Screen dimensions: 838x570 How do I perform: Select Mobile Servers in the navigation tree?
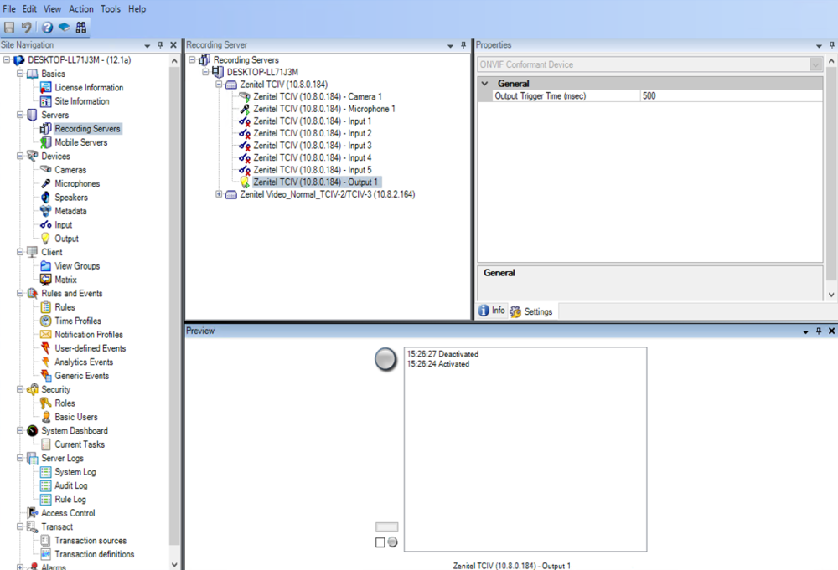(x=80, y=142)
